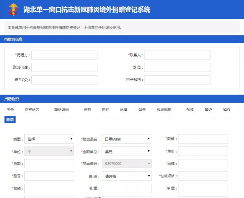
Task: Click the 数量 input field
Action: 203,139
